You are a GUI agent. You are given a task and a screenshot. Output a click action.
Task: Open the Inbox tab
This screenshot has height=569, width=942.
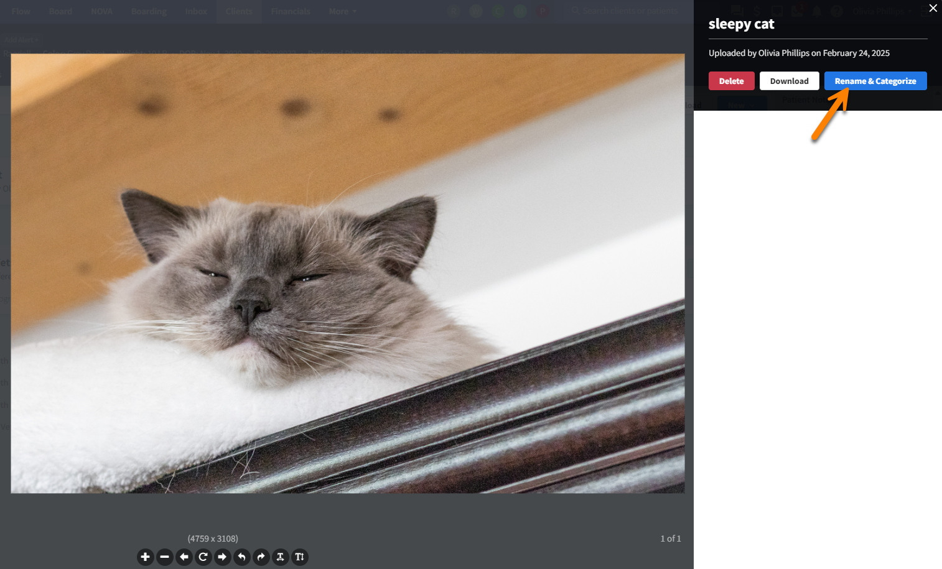196,11
